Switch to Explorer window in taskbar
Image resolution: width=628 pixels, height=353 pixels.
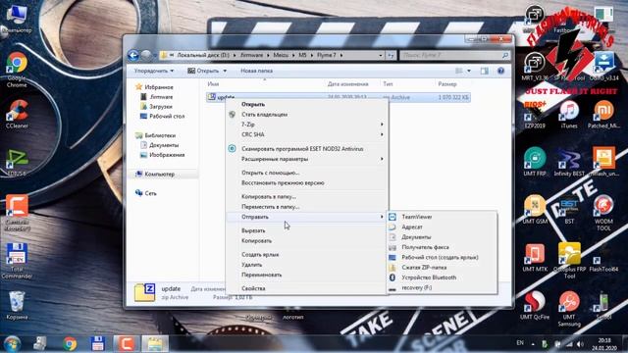[155, 344]
